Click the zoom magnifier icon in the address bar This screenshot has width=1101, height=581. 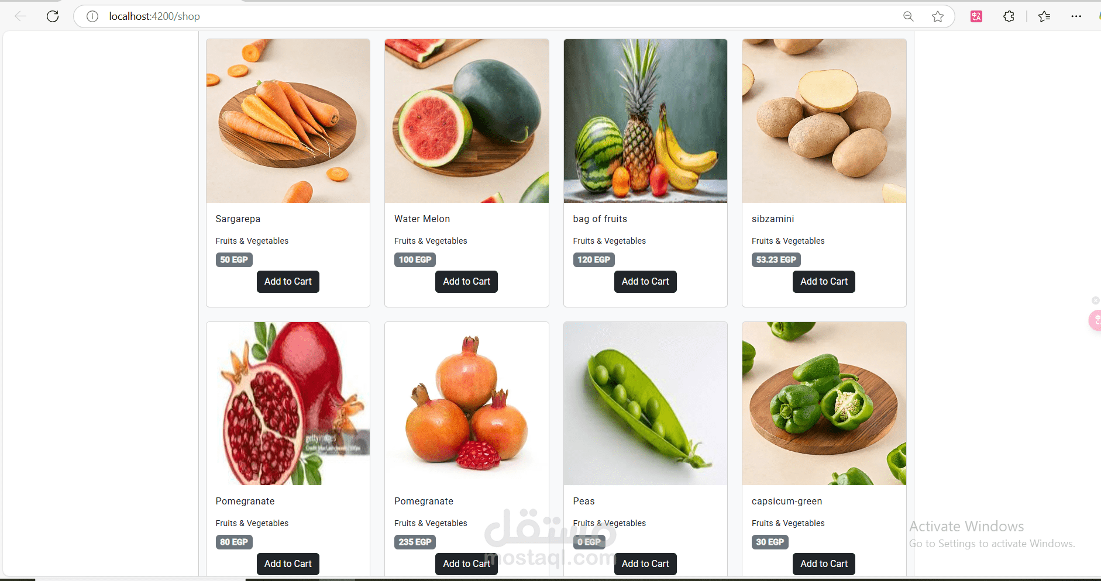point(908,16)
